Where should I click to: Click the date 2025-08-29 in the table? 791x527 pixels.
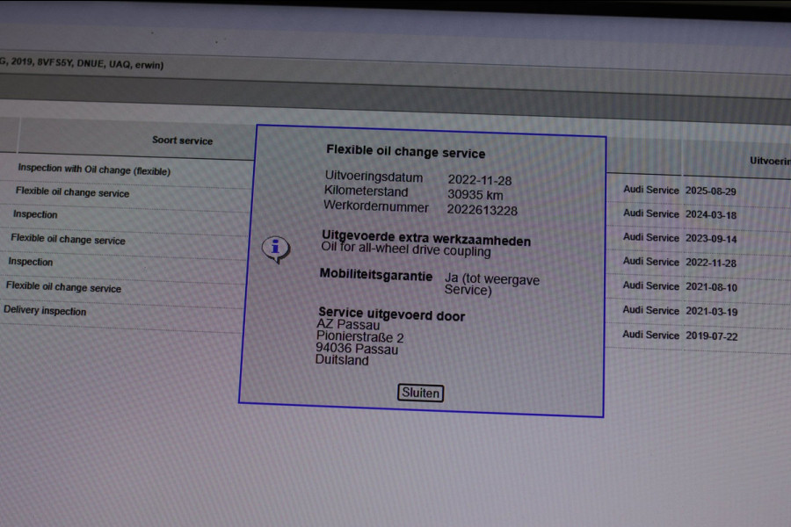pyautogui.click(x=710, y=191)
